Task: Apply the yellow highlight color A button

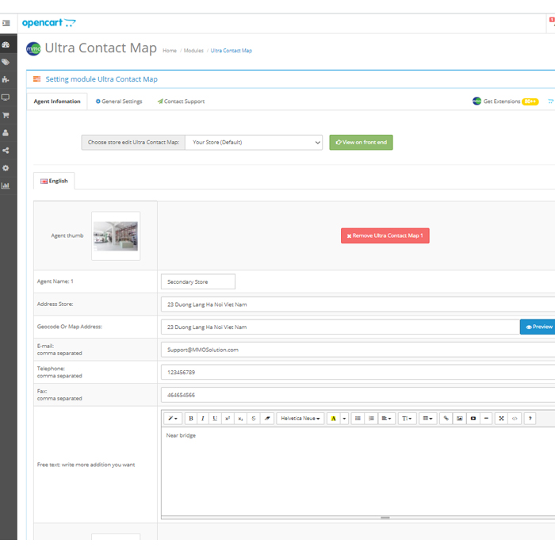Action: point(334,419)
